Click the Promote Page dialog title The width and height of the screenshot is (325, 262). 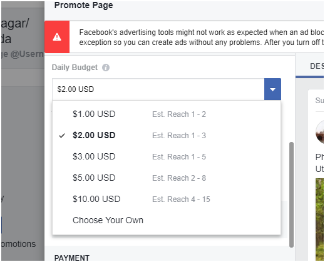coord(83,6)
